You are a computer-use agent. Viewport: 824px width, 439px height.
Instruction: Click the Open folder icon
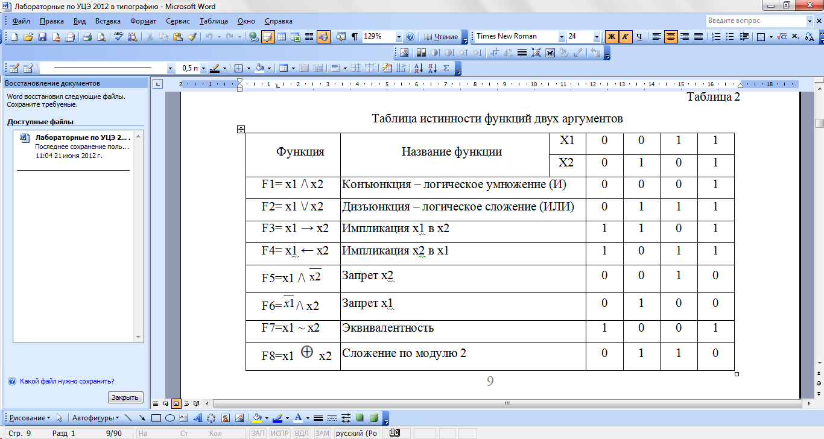click(28, 37)
